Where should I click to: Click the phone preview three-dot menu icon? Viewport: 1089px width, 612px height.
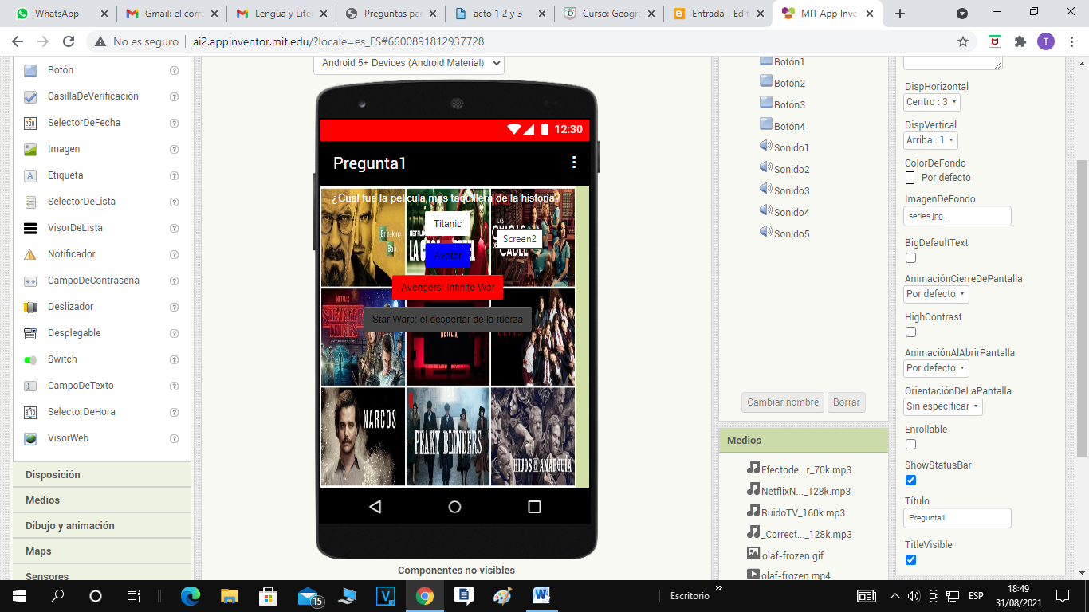click(x=573, y=163)
